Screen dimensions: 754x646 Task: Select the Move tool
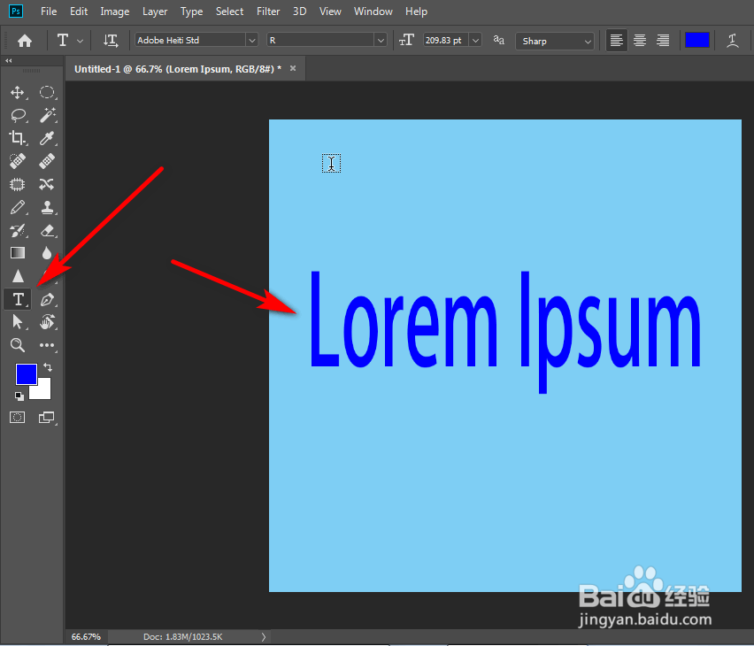click(18, 92)
